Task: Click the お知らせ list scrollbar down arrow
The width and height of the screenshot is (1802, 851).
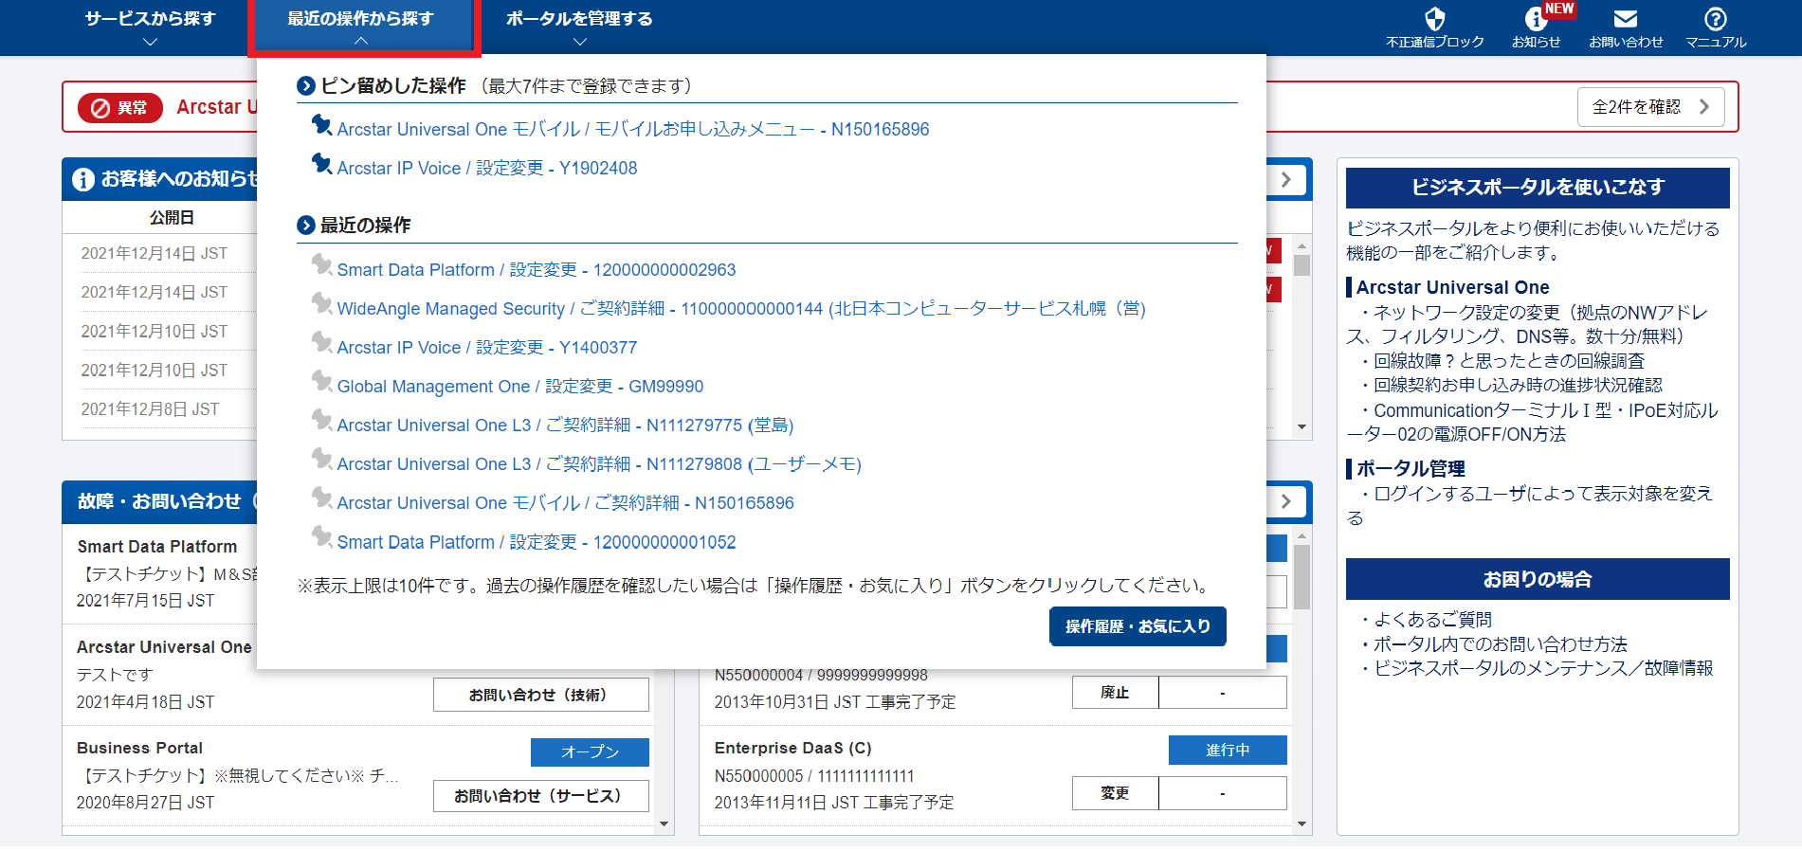Action: pyautogui.click(x=1301, y=427)
